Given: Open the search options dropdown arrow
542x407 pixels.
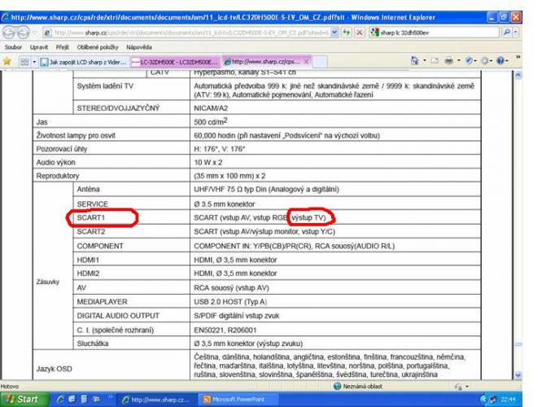Looking at the screenshot, I should (515, 33).
